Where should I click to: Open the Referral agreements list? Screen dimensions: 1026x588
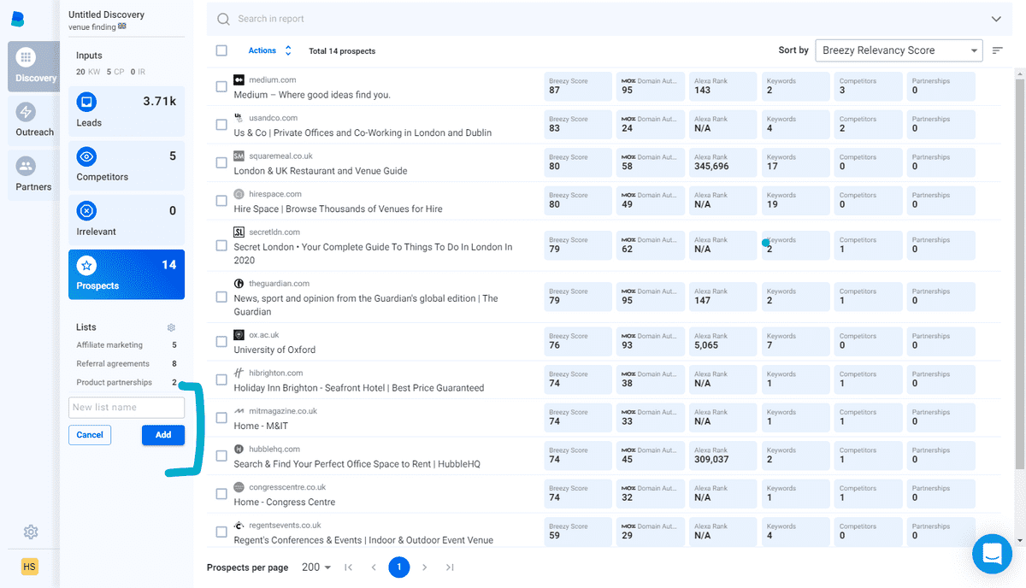(x=127, y=364)
